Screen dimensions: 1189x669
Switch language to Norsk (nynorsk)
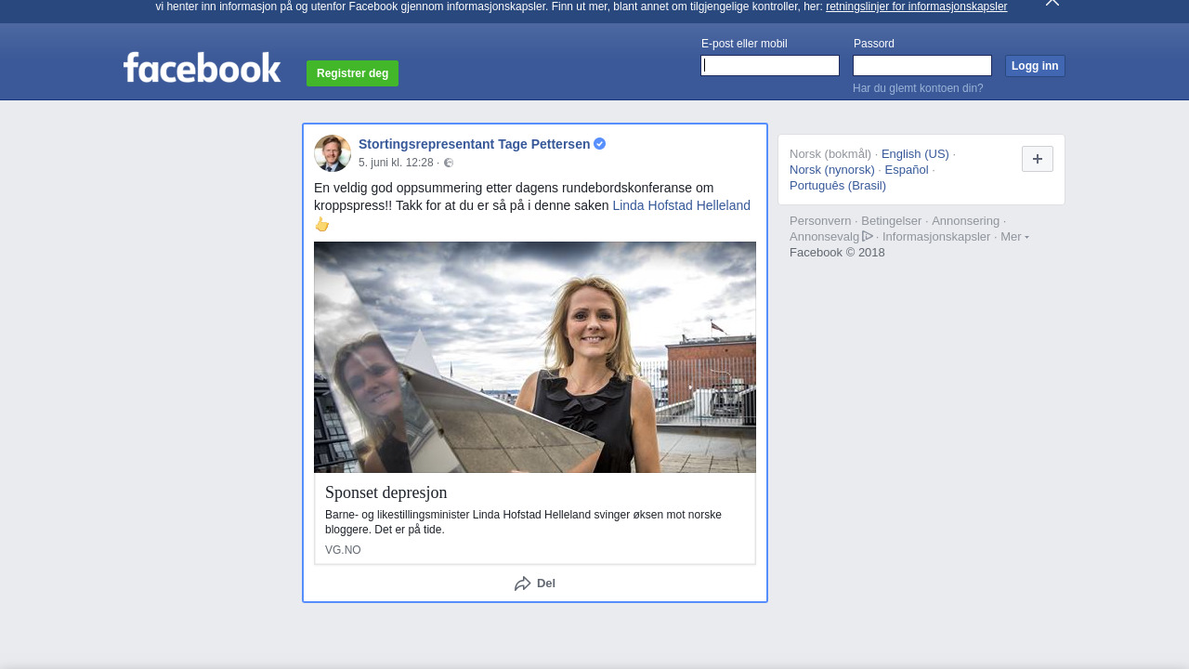pyautogui.click(x=832, y=170)
